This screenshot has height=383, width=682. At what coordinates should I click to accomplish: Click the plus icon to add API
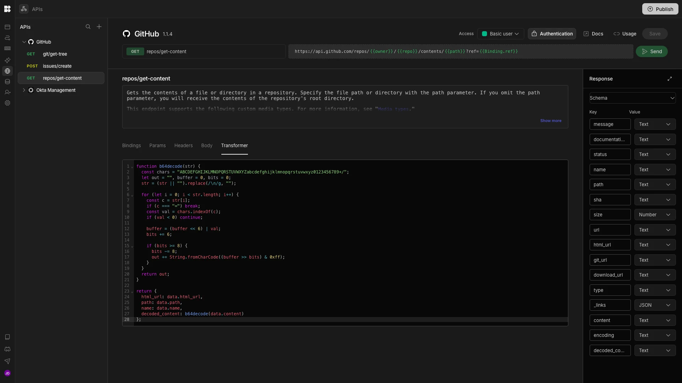coord(99,27)
